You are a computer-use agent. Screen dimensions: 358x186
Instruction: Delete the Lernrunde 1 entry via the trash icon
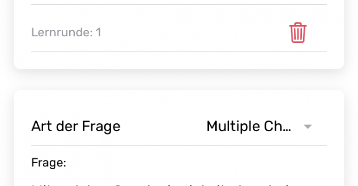pos(298,33)
